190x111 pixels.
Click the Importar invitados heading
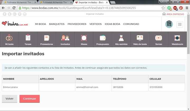23,54
